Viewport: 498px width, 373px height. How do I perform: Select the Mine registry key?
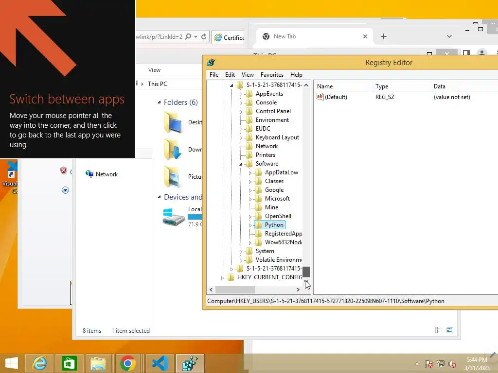pyautogui.click(x=271, y=207)
